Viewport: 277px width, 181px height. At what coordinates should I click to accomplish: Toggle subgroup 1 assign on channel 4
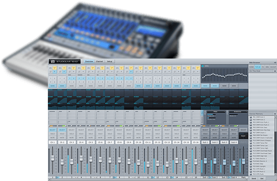[x=79, y=78]
